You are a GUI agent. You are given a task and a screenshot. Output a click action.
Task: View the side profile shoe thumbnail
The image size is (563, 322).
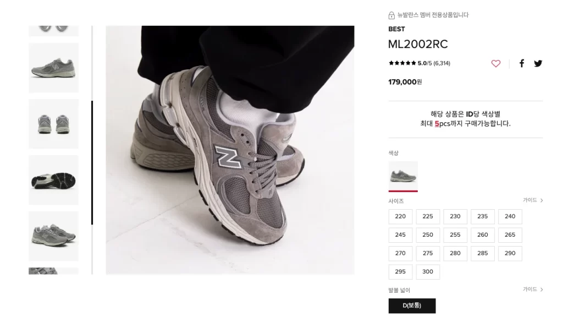coord(53,68)
